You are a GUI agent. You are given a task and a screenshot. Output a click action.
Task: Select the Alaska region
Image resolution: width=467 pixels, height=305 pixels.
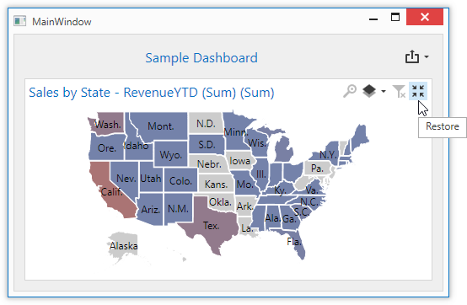point(123,246)
